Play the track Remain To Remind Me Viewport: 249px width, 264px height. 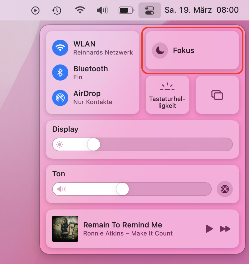[x=209, y=229]
